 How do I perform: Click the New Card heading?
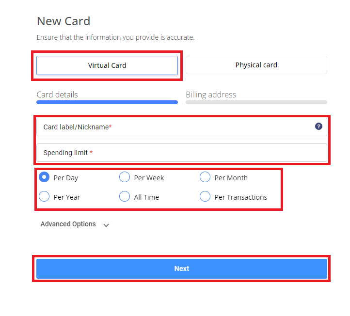click(64, 21)
